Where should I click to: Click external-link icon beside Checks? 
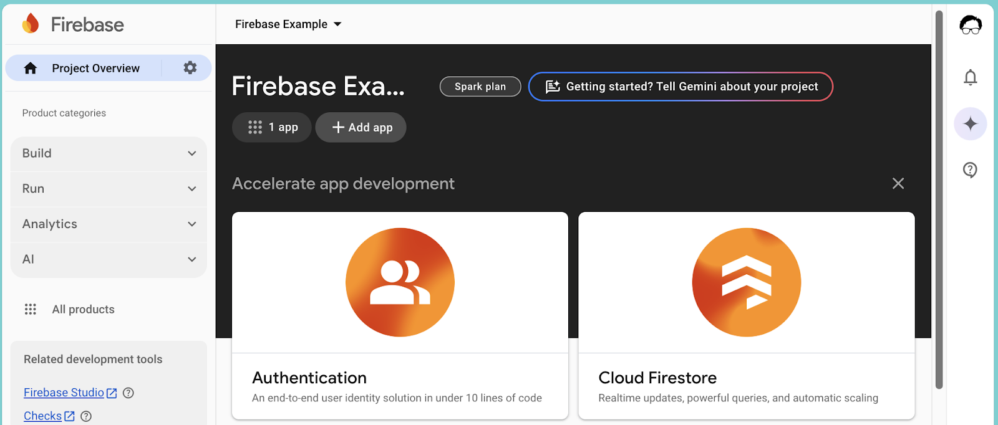pyautogui.click(x=69, y=416)
